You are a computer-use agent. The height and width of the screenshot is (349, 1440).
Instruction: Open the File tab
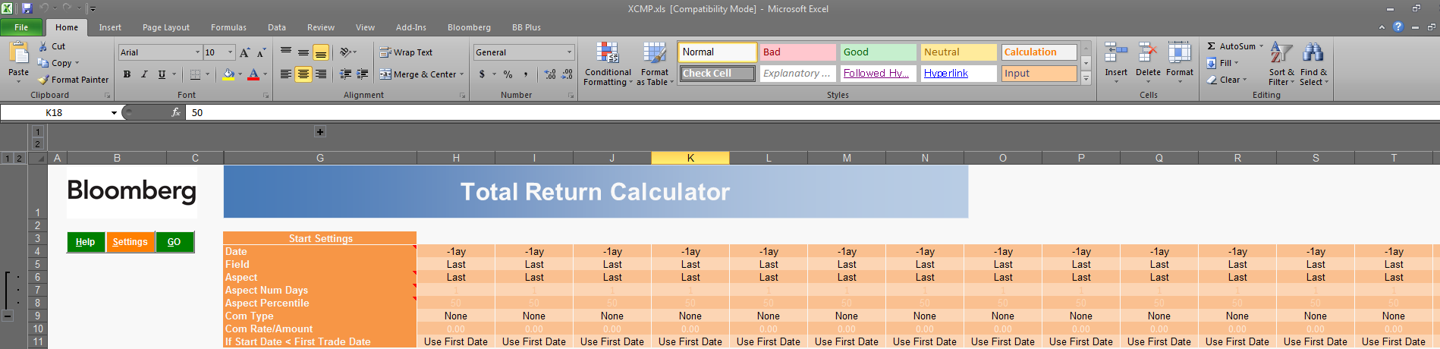tap(21, 27)
